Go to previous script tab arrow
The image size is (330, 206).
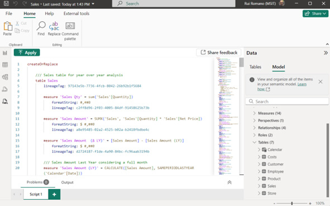pyautogui.click(x=15, y=194)
